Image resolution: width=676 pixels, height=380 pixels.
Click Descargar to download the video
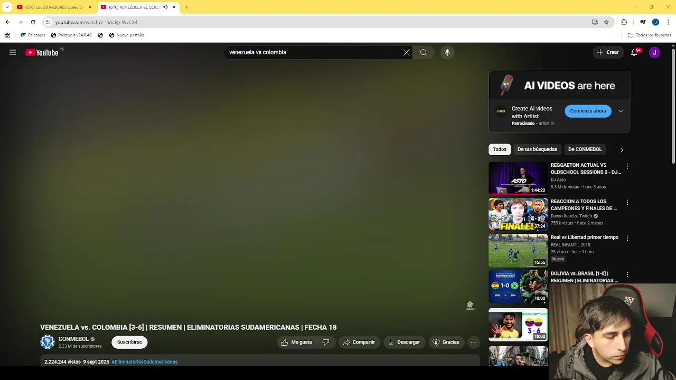[x=404, y=343]
